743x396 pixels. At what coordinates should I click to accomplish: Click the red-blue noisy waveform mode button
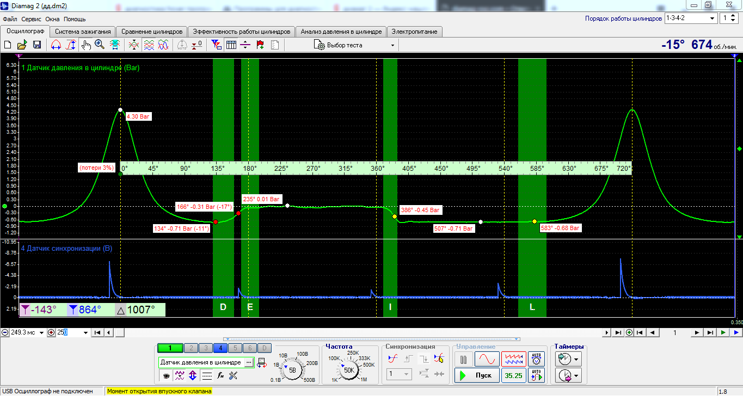click(514, 359)
